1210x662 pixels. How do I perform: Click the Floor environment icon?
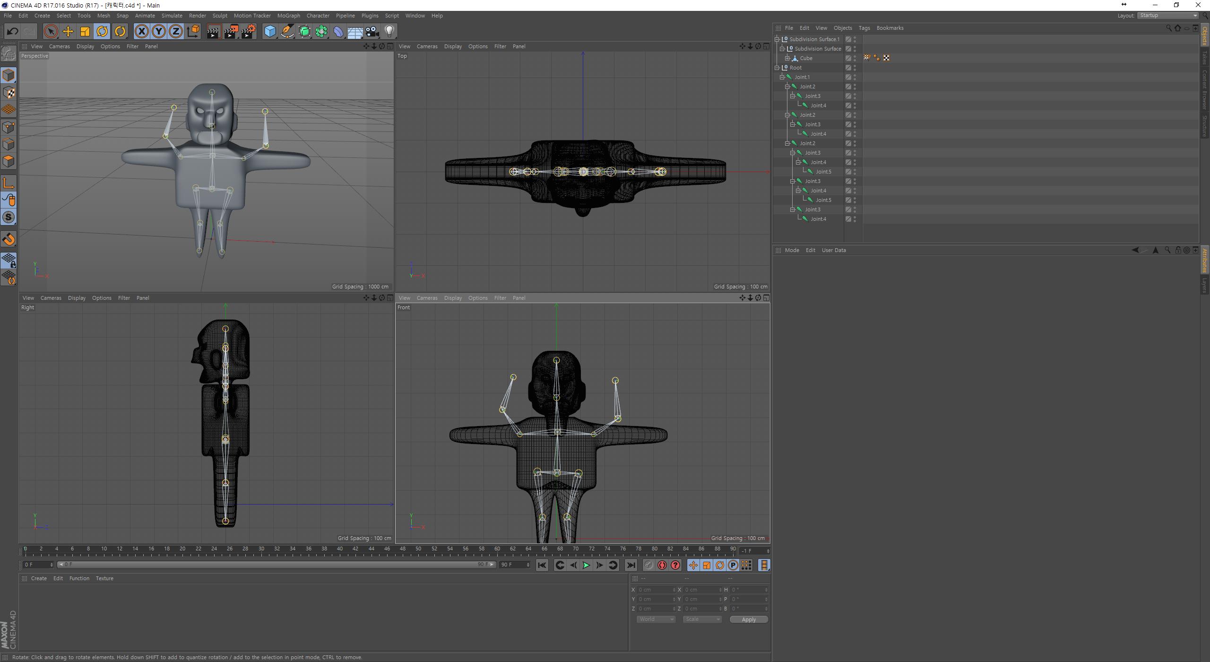coord(355,32)
